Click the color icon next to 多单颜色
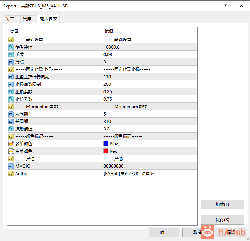250x241 pixels. click(11, 144)
